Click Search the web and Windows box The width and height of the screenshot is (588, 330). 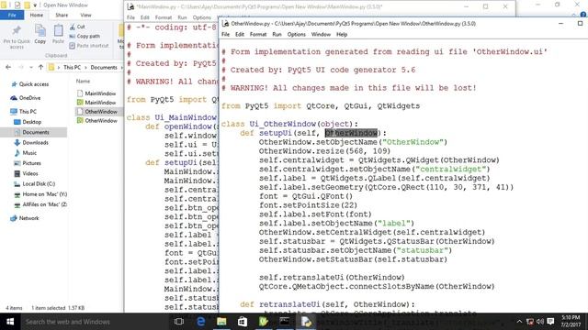coord(95,322)
